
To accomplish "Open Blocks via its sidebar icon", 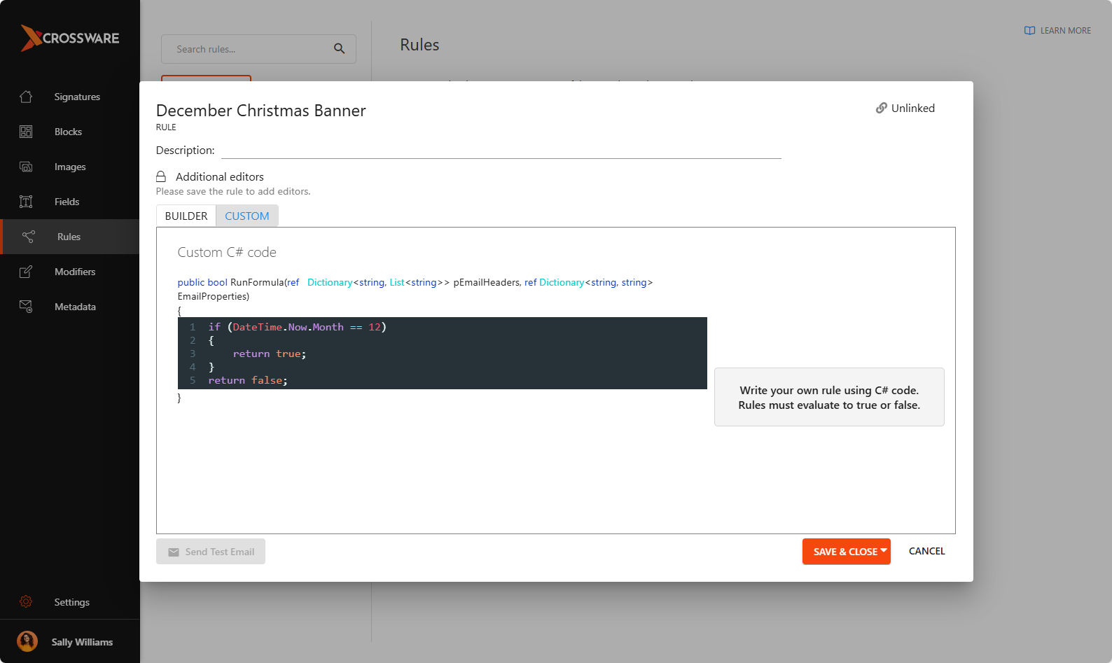I will (26, 132).
